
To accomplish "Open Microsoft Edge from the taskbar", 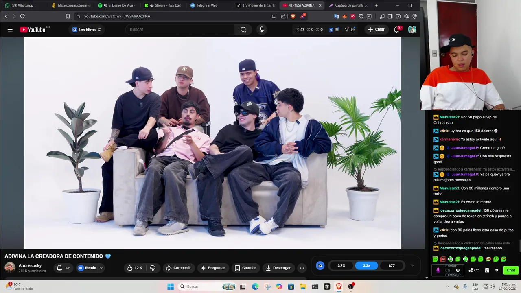I will coord(255,286).
